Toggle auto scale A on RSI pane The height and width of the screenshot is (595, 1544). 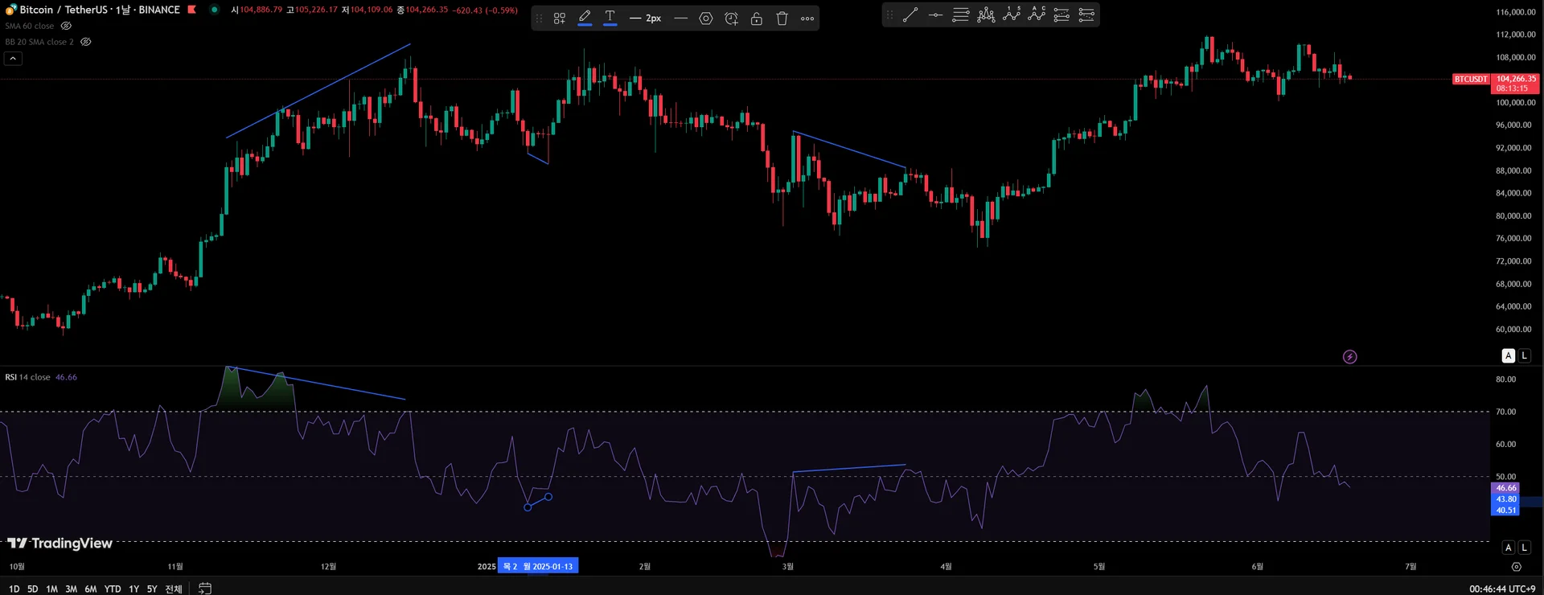point(1509,548)
